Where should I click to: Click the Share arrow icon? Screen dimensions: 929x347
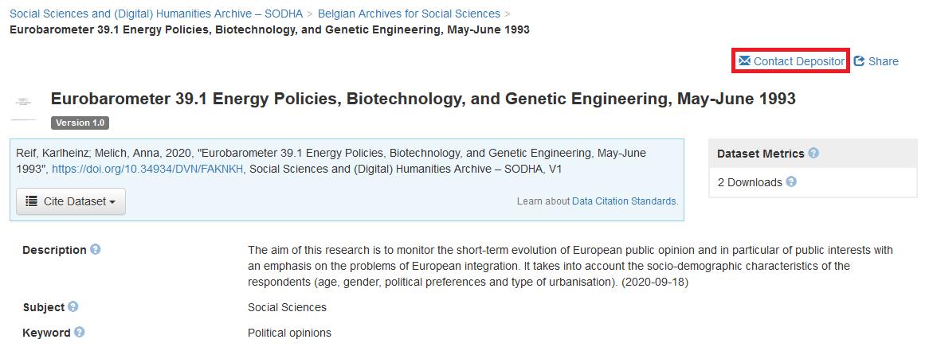tap(859, 61)
